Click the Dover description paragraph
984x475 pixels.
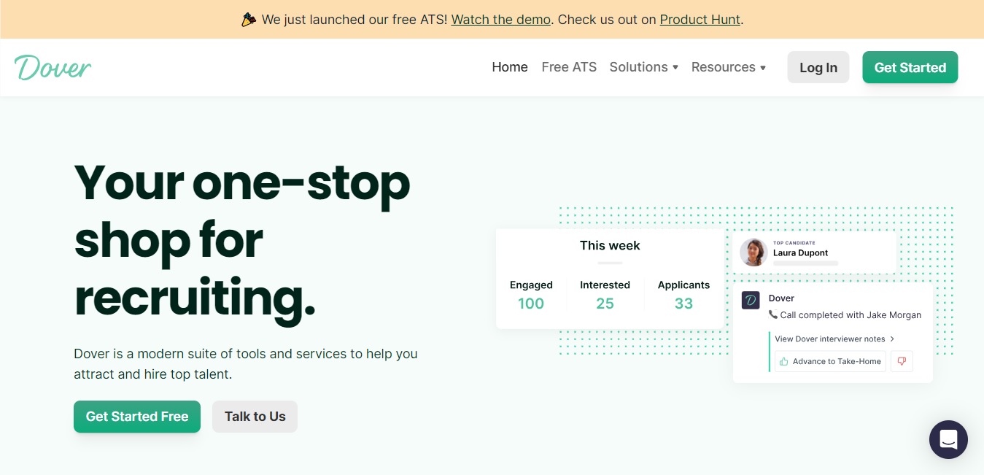pyautogui.click(x=246, y=364)
